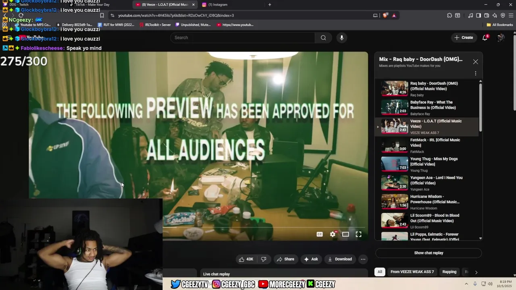Dislike the video with thumbs down
Screen dimensions: 516x290
264,259
